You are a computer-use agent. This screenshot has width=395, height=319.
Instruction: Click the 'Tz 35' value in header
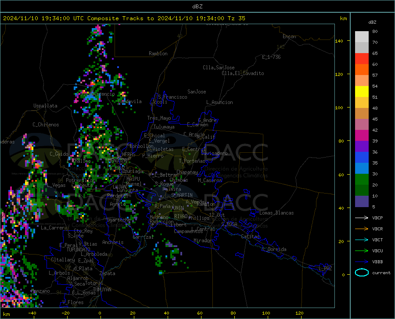(x=236, y=18)
